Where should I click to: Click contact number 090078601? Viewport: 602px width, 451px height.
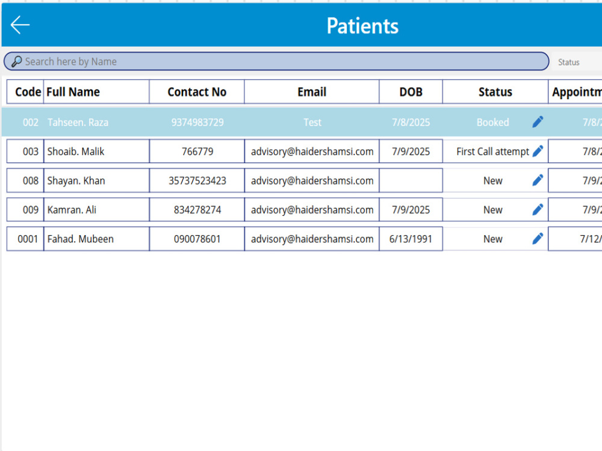point(197,239)
